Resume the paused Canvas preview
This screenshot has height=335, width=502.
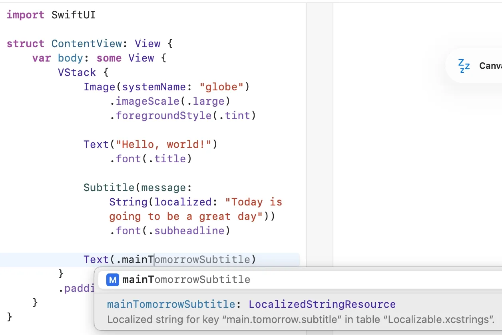(464, 65)
